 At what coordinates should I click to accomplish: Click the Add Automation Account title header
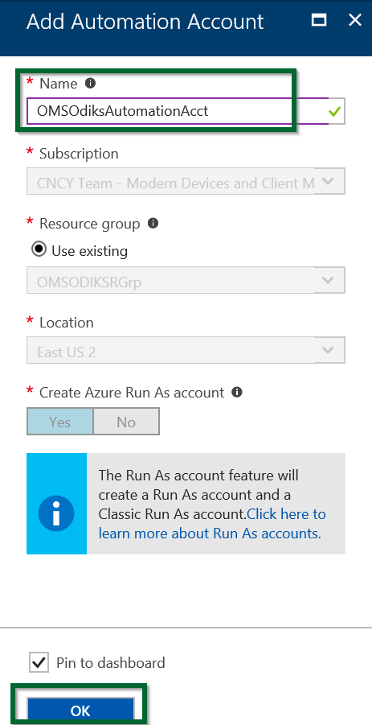145,22
